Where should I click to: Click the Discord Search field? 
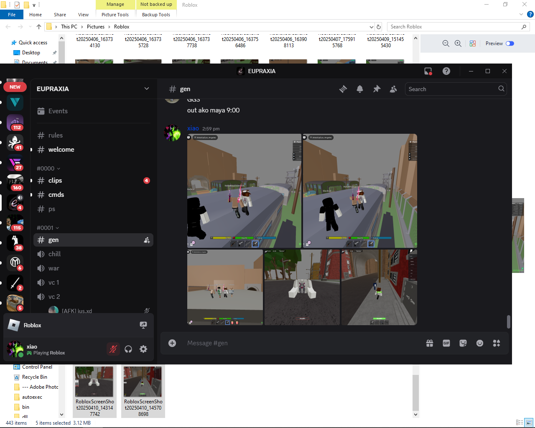[x=456, y=89]
